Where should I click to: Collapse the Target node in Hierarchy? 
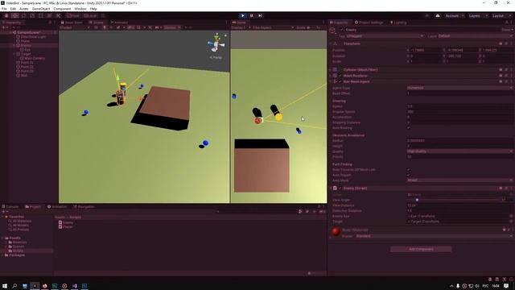click(14, 54)
